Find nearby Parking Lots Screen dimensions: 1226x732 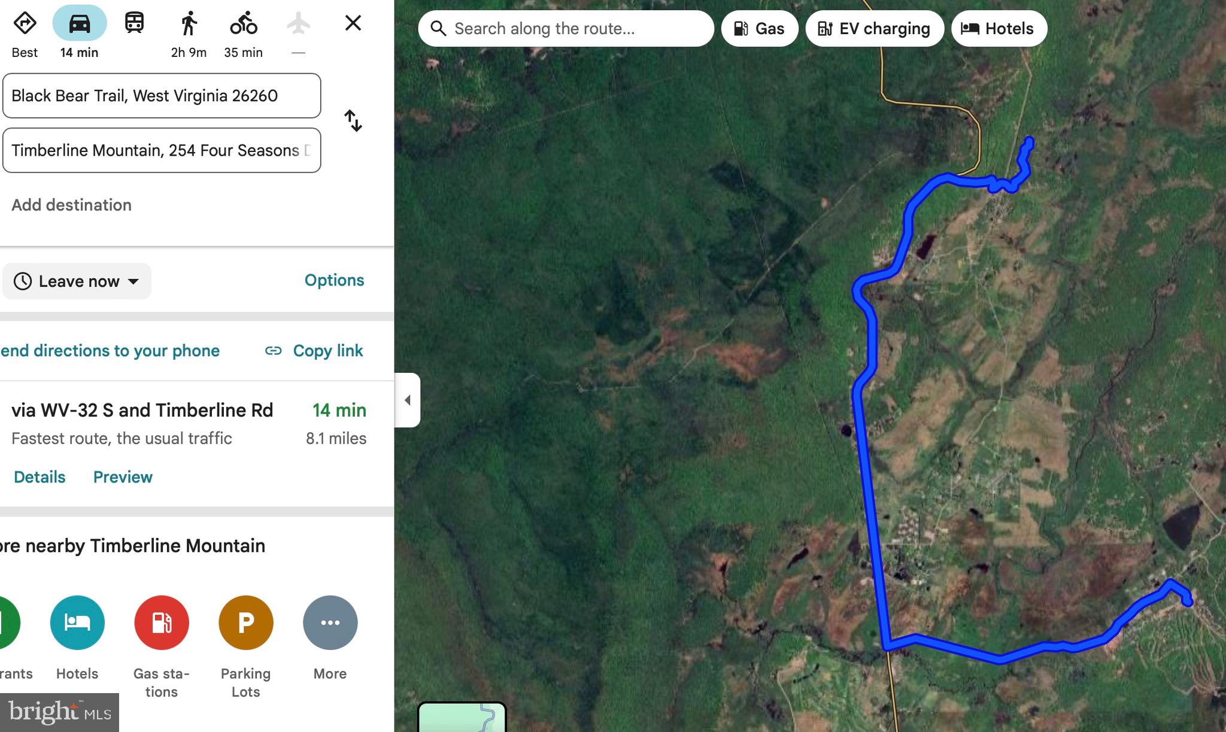pyautogui.click(x=246, y=622)
